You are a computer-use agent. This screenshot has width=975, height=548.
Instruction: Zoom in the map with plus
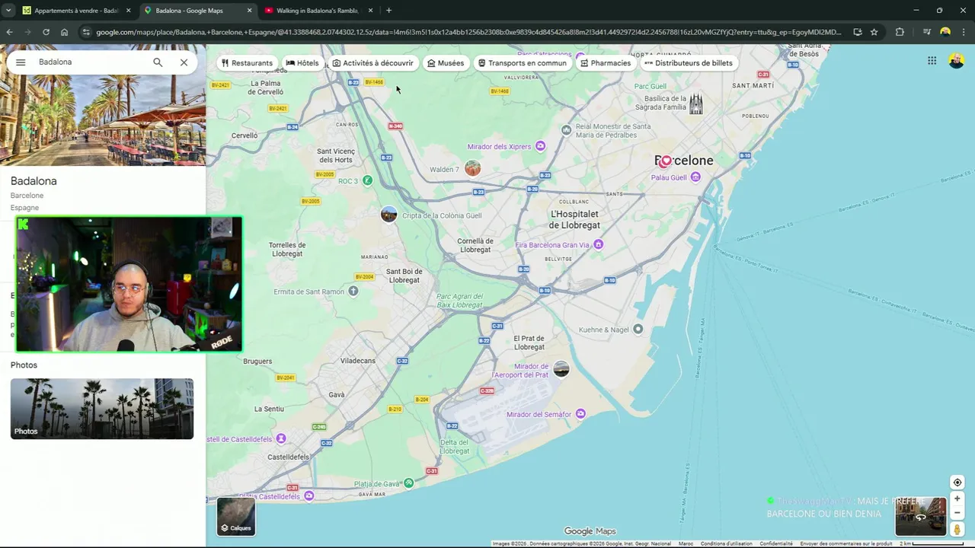click(x=957, y=499)
